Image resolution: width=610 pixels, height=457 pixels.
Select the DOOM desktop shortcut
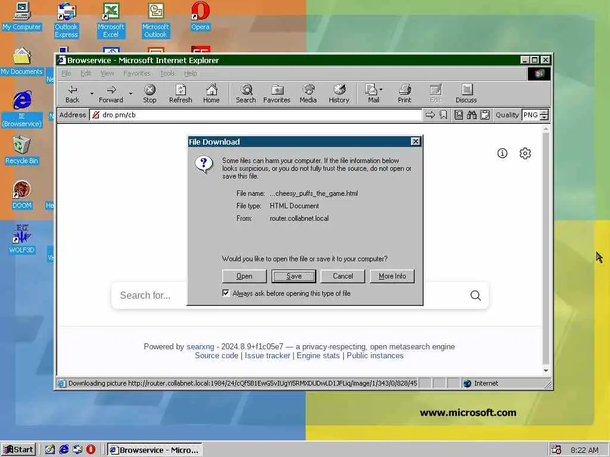point(22,195)
